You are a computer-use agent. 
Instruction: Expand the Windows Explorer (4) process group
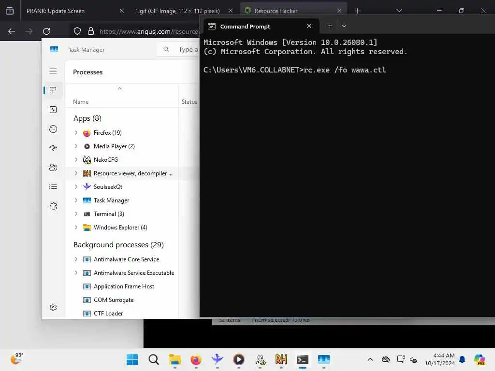[x=76, y=228]
